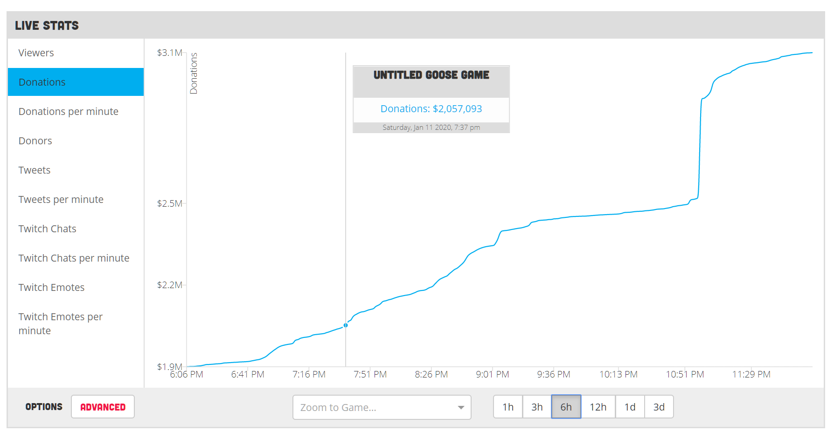
Task: Open the Twitch Chats stat
Action: 76,229
